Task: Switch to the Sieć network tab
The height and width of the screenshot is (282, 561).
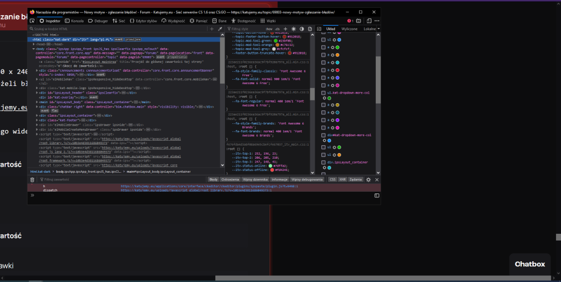Action: coord(119,21)
